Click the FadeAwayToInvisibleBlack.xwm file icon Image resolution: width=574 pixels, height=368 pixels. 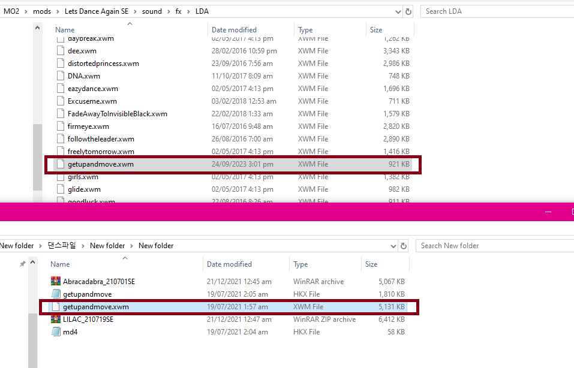coord(61,113)
